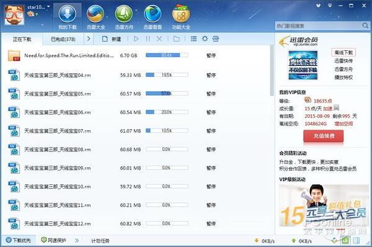Viewport: 372px width, 247px height.
Task: Select the 离线下载 tab in member panel
Action: [343, 52]
